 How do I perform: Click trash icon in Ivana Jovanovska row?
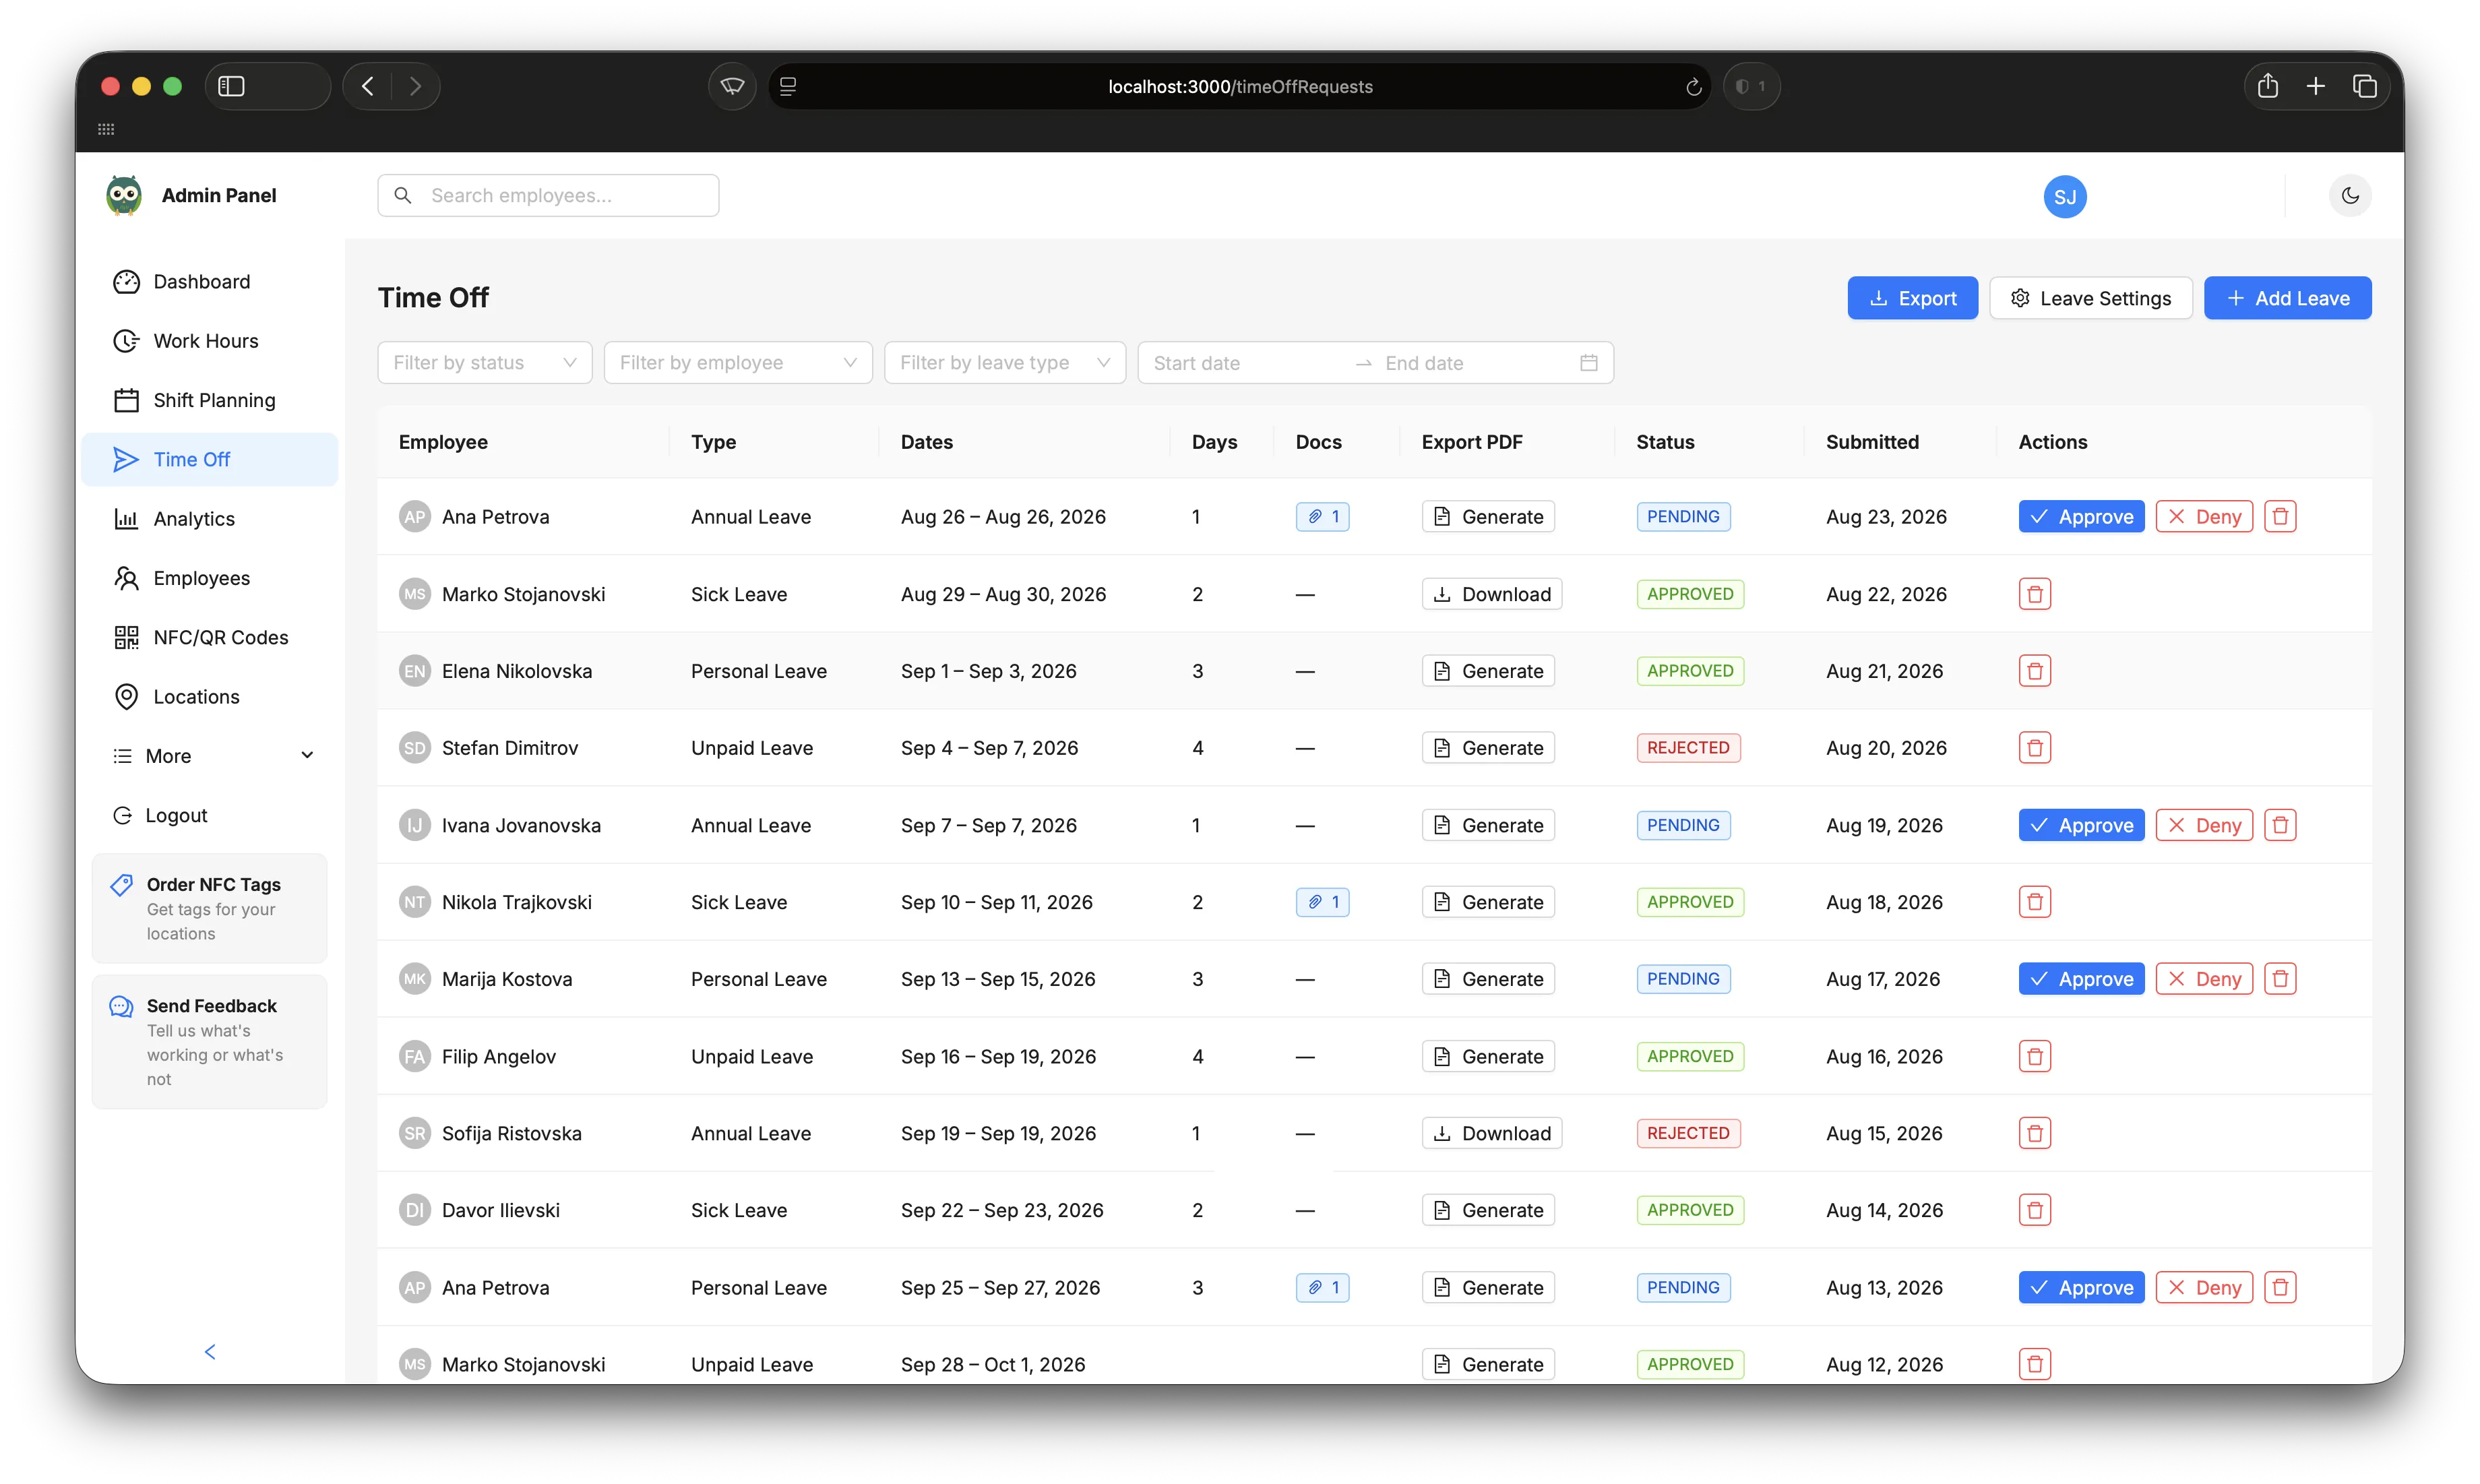tap(2279, 825)
